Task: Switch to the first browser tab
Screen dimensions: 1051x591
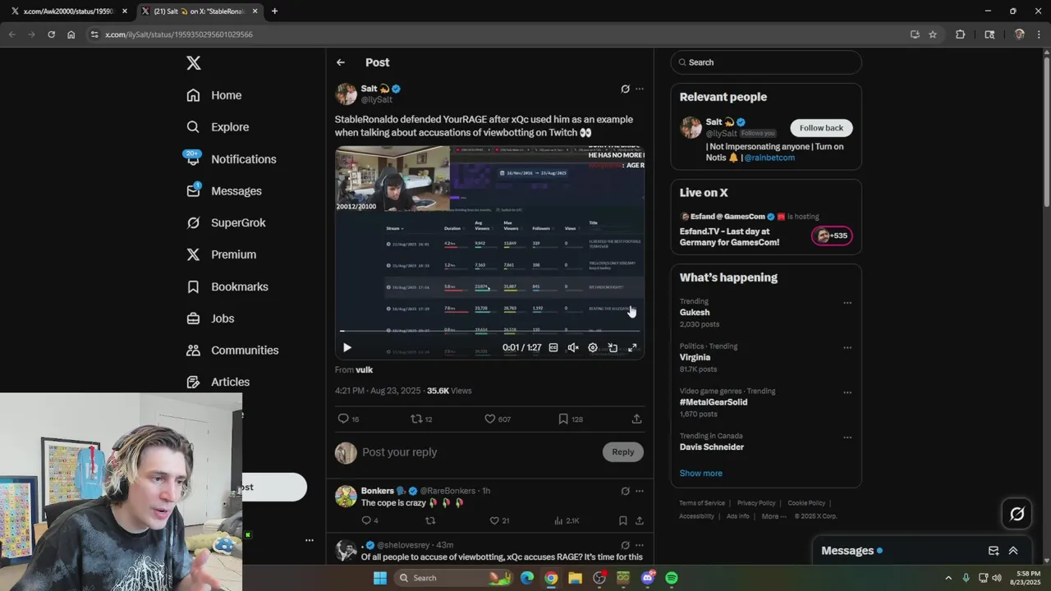Action: 68,11
